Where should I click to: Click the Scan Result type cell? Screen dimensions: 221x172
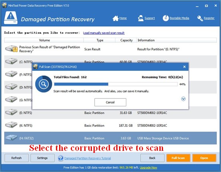(92, 49)
